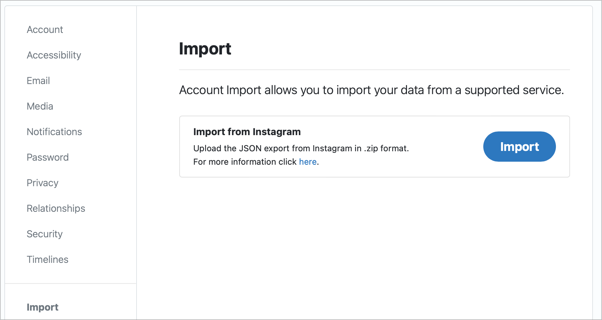Image resolution: width=602 pixels, height=320 pixels.
Task: Open the Relationships settings page
Action: (x=56, y=208)
